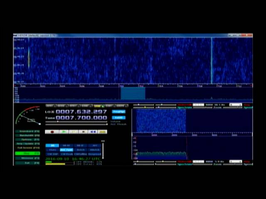
Task: Click the Exit [F4] button
Action: point(27,163)
